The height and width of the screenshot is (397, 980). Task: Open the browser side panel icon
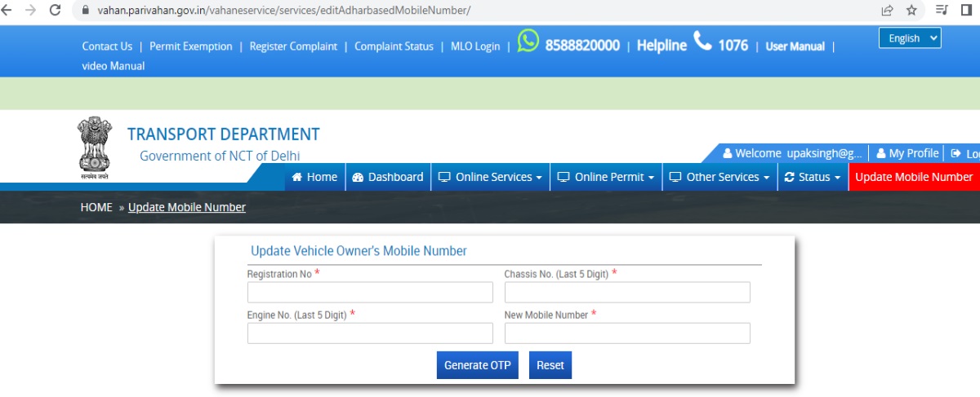click(x=966, y=11)
